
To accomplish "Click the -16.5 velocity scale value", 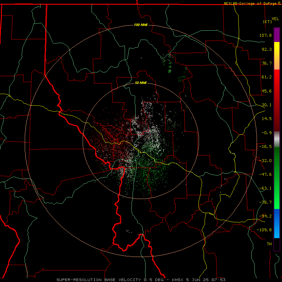I will [x=265, y=147].
